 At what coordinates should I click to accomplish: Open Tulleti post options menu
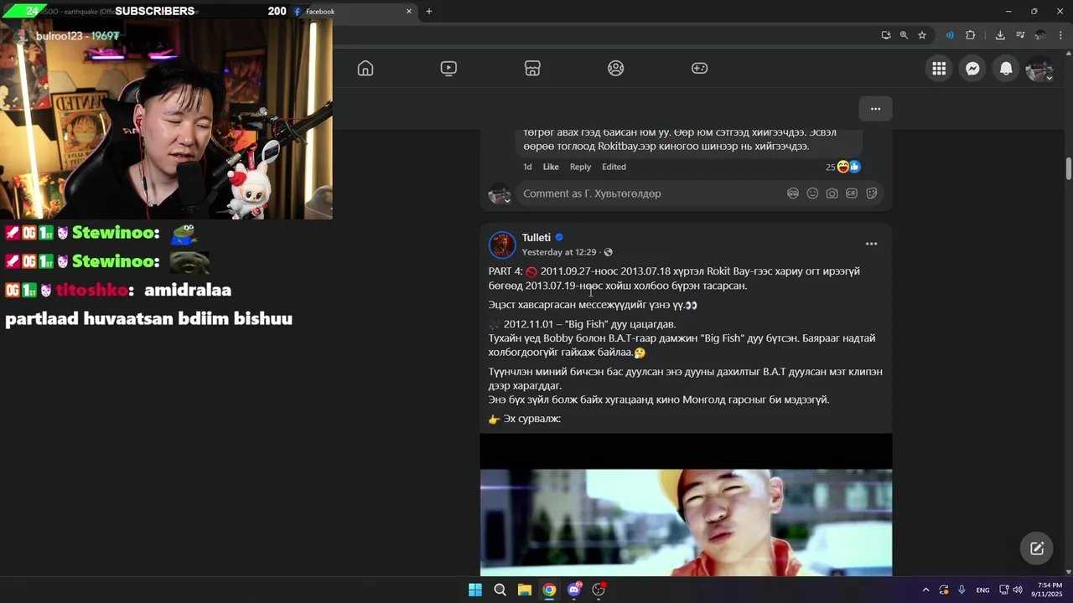coord(871,244)
